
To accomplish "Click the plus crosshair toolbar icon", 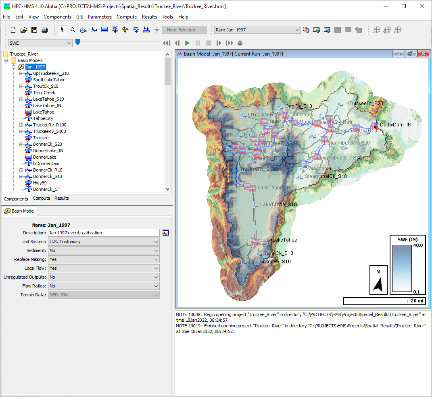I will pos(157,30).
